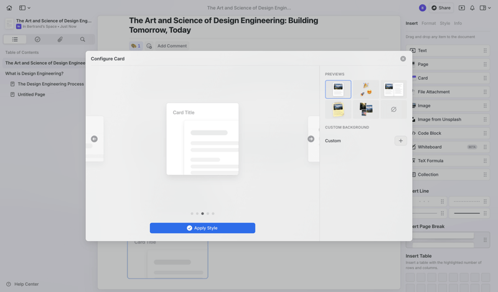Click Apply Style button
The height and width of the screenshot is (292, 498).
(202, 228)
